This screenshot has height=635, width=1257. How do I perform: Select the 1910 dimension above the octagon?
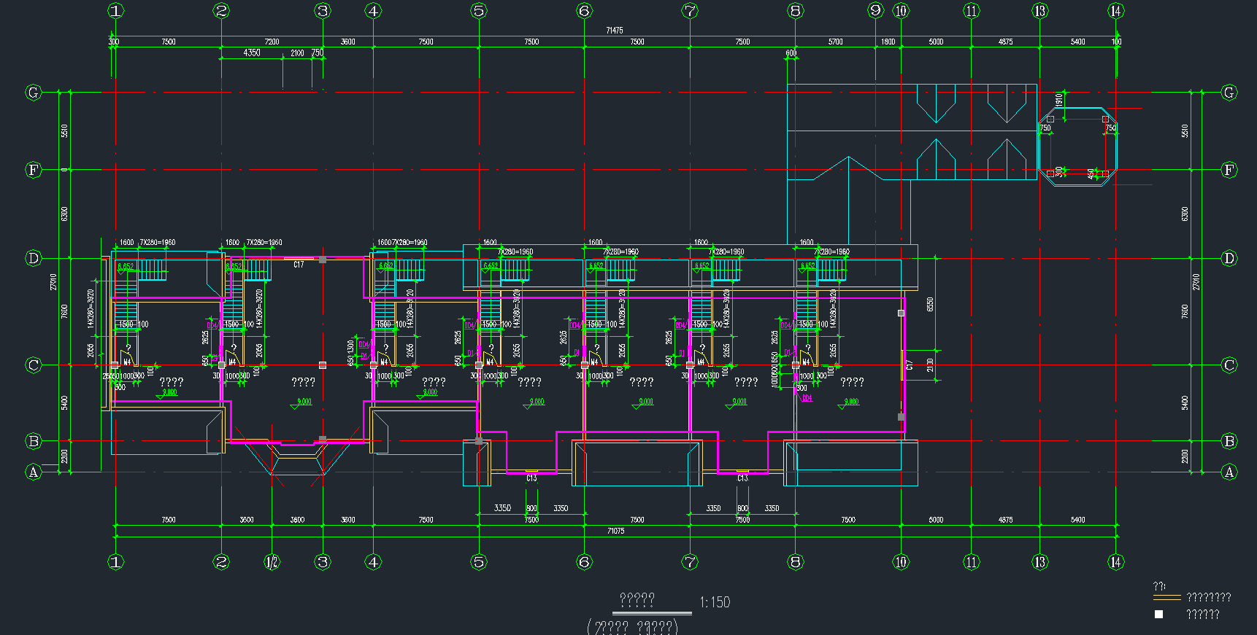1059,98
